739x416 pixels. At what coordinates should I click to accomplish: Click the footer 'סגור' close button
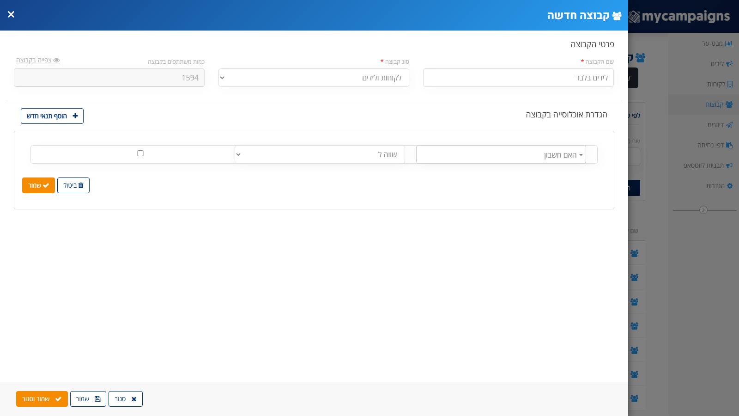[126, 399]
